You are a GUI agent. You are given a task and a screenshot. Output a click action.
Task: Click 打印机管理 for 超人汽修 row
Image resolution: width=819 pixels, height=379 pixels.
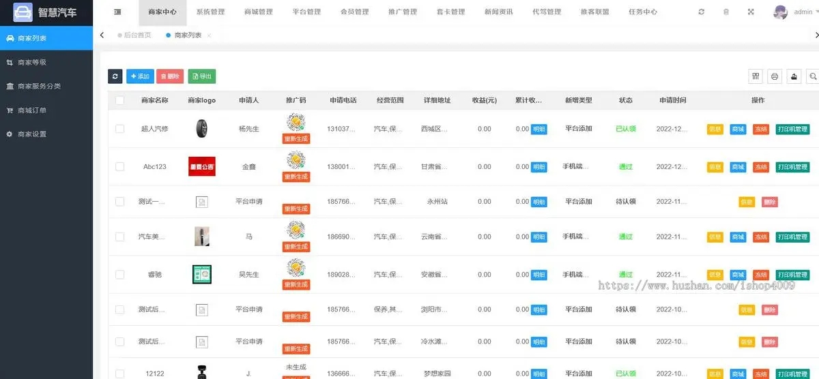coord(792,129)
